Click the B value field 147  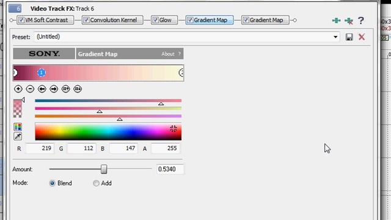[x=123, y=148]
